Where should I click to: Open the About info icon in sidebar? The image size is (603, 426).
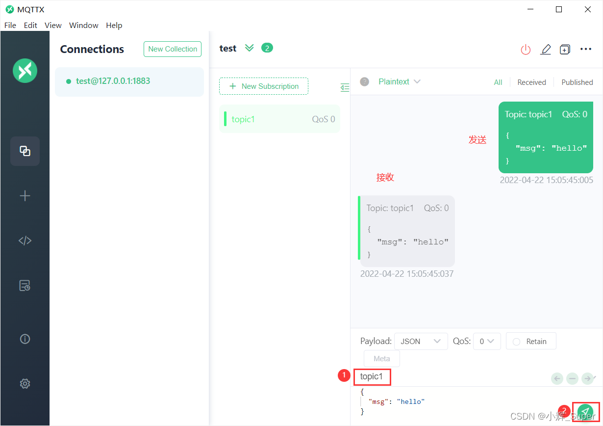coord(25,339)
